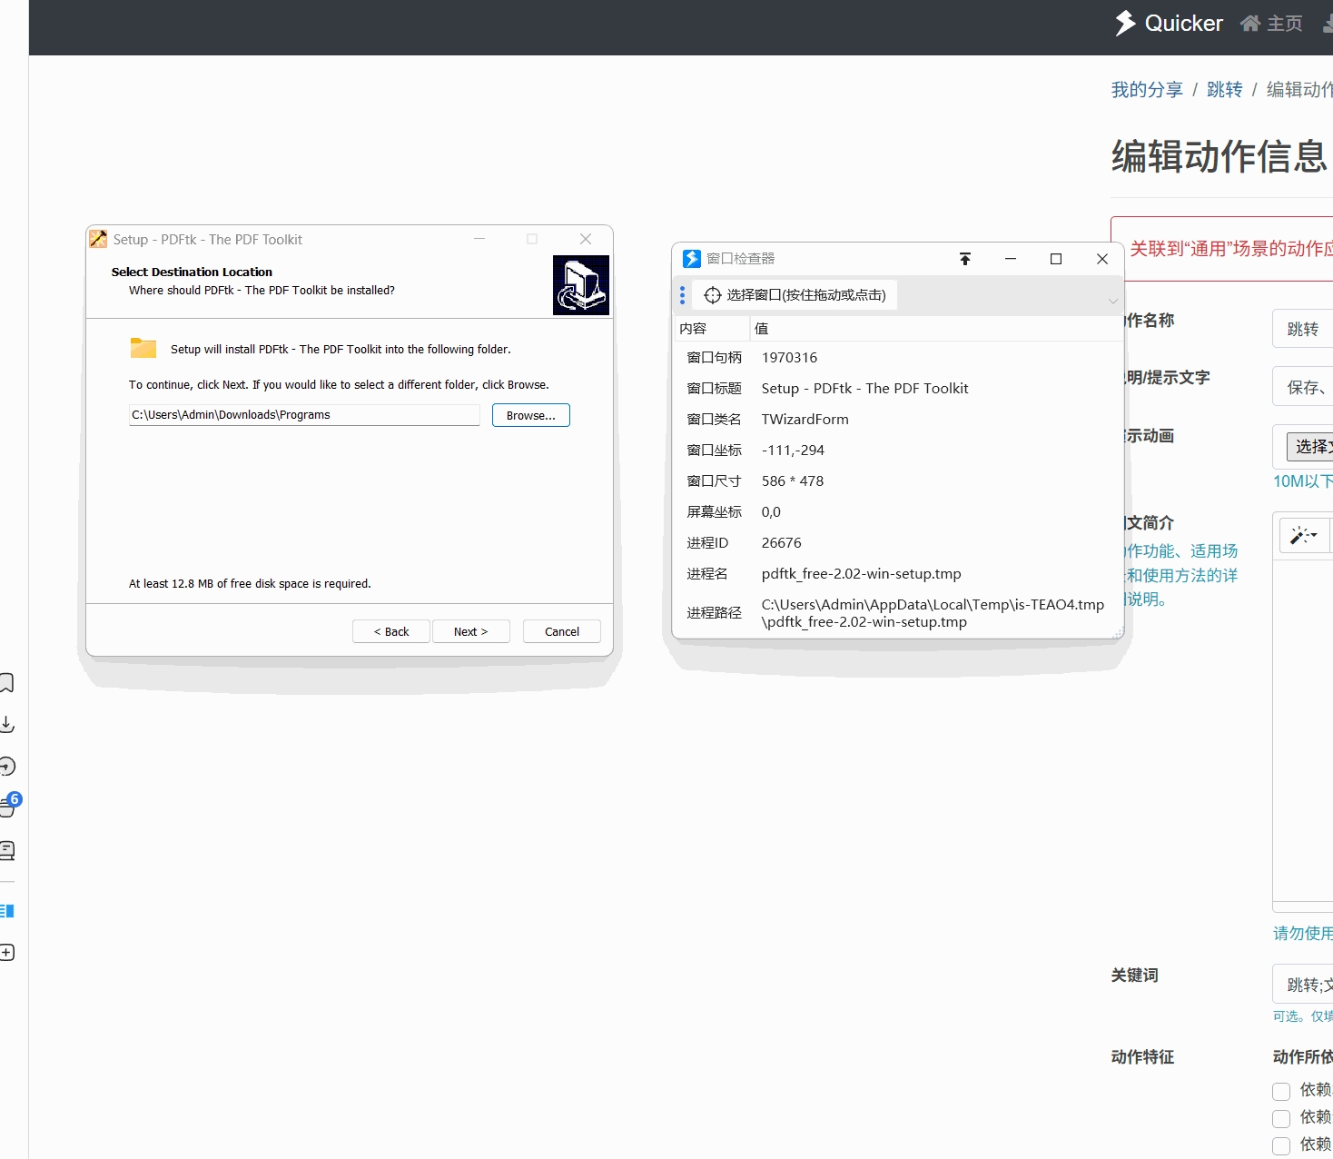The height and width of the screenshot is (1159, 1333).
Task: Close the 窗口检查器 window
Action: point(1102,259)
